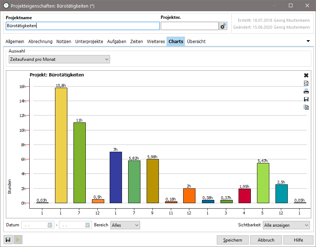Open the Bereich dropdown
The height and width of the screenshot is (247, 316).
pyautogui.click(x=125, y=225)
